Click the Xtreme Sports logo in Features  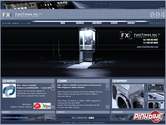(x=46, y=106)
